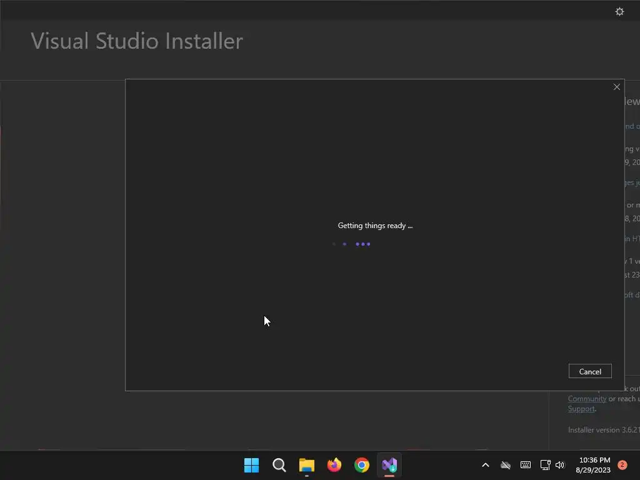Open the Community link

point(587,399)
